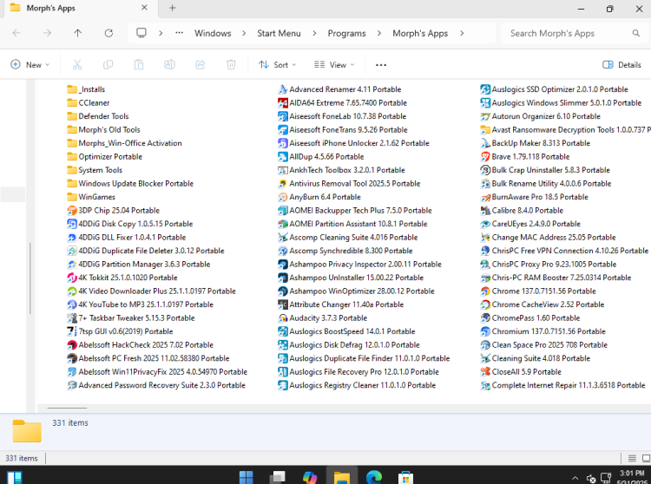Click the Rename icon in toolbar
This screenshot has width=651, height=484.
pyautogui.click(x=169, y=65)
